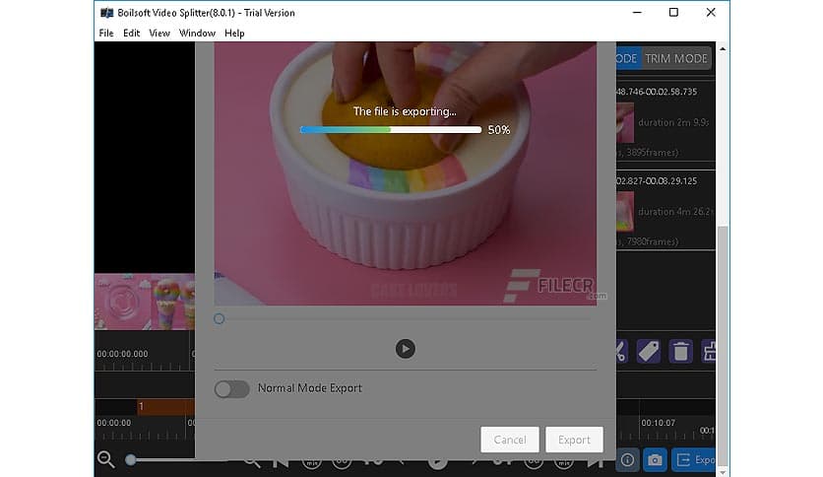823x477 pixels.
Task: Switch to the TRIM MODE tab
Action: point(676,58)
